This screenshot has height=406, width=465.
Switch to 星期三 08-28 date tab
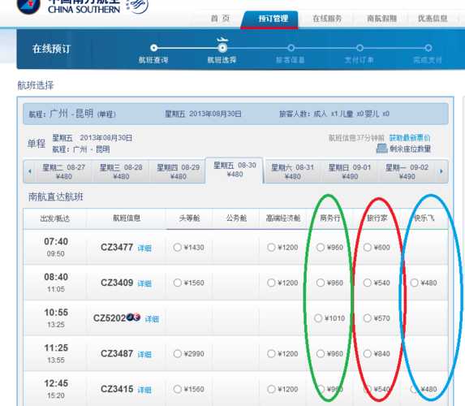pyautogui.click(x=121, y=171)
